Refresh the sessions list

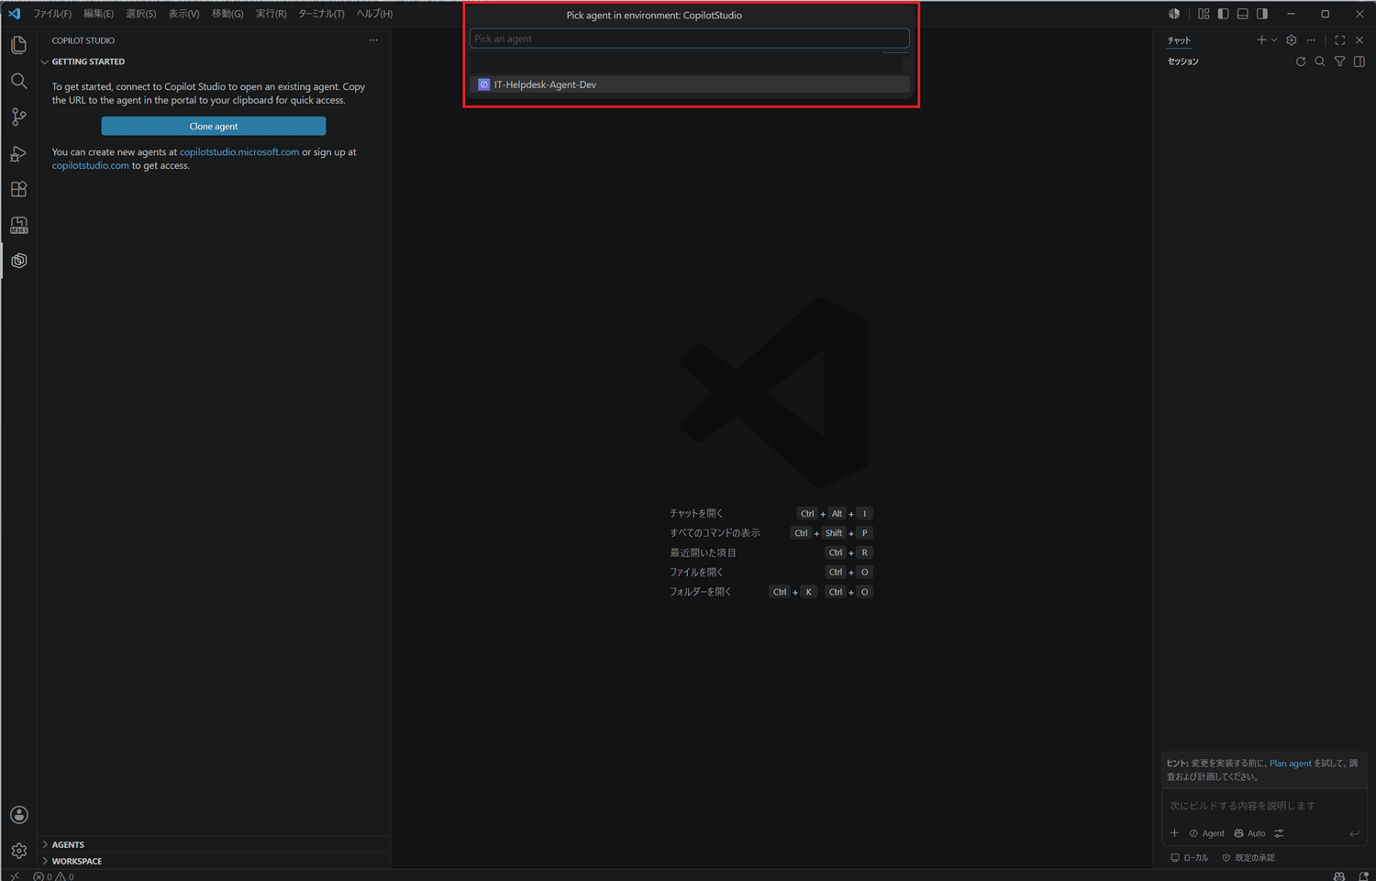1301,61
